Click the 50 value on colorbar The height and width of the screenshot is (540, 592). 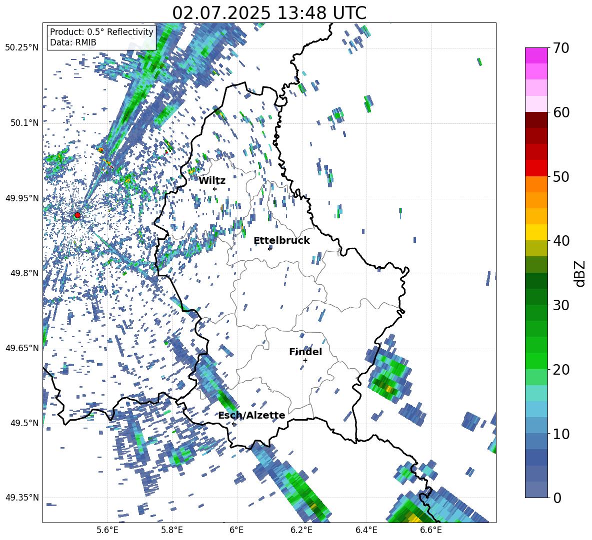click(560, 177)
